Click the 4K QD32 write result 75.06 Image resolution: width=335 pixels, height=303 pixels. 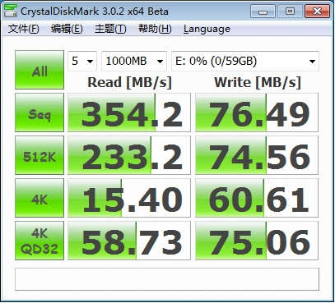pos(257,241)
